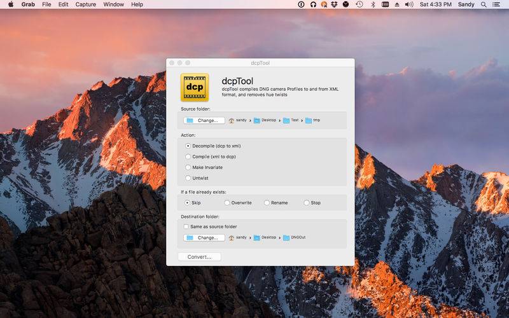
Task: Click destination path sandy home icon
Action: click(x=231, y=238)
